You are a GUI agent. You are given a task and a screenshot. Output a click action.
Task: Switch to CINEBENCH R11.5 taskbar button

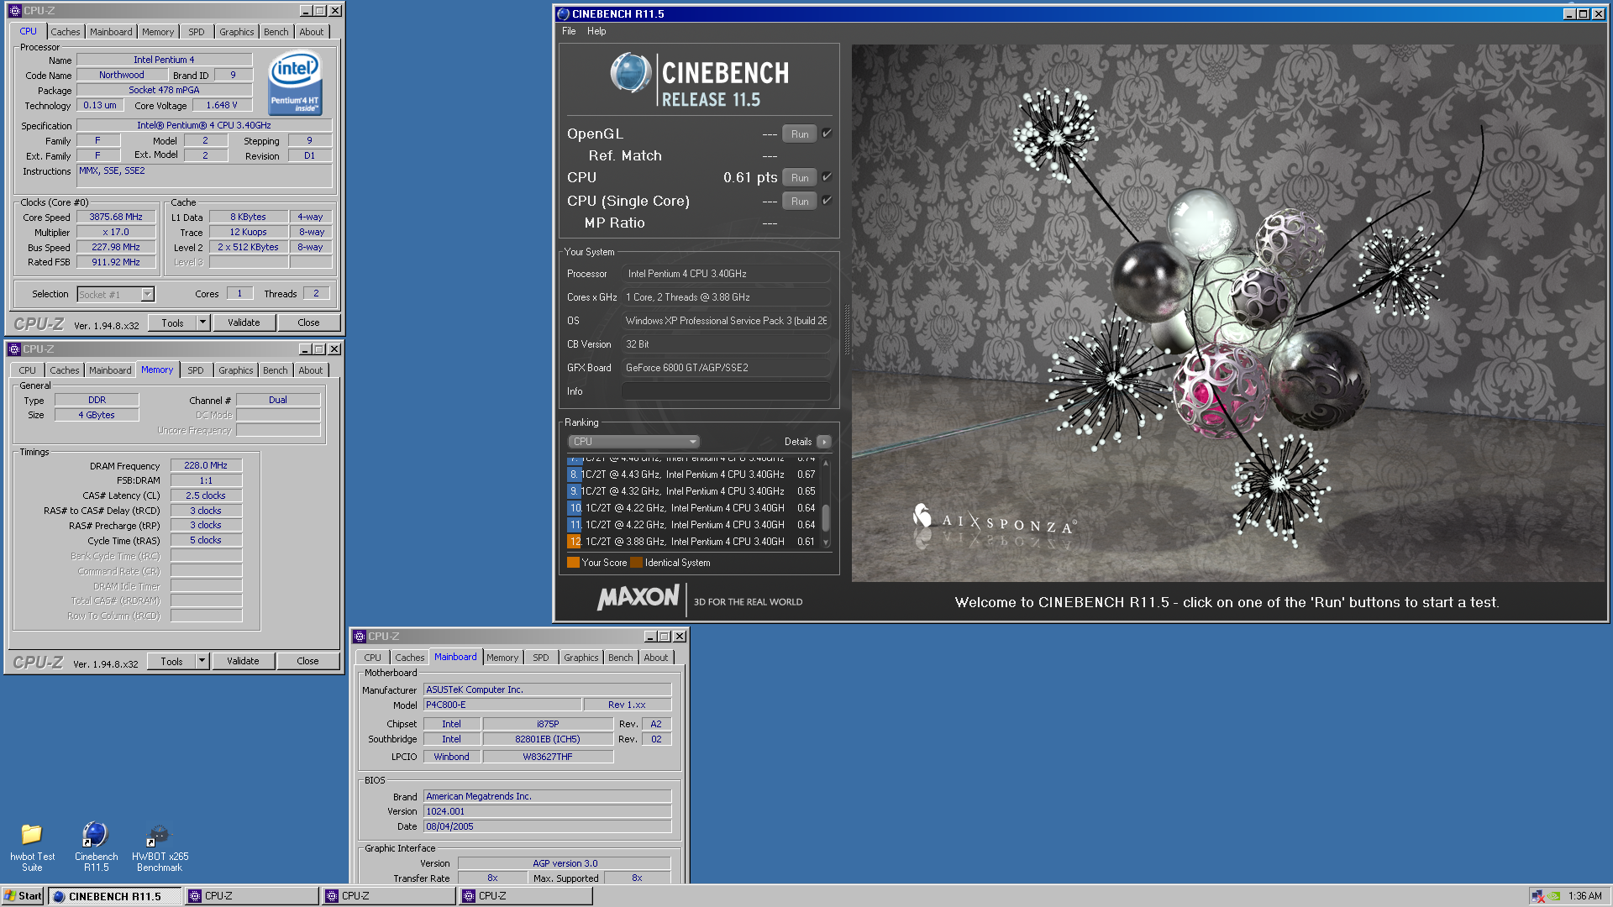tap(115, 896)
